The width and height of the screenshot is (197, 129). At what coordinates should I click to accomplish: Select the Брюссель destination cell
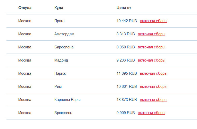pos(63,113)
